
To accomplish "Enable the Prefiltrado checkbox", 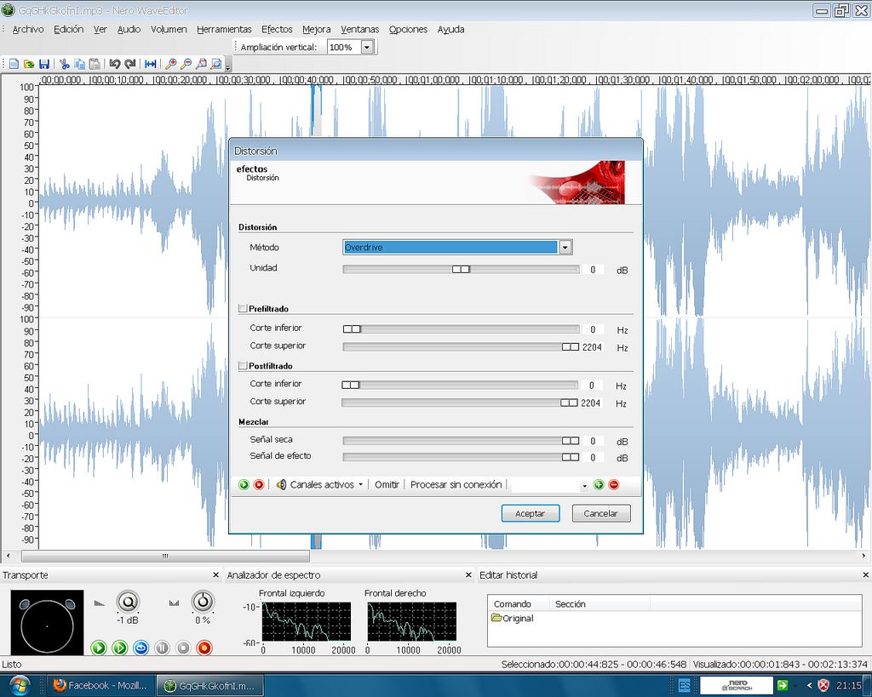I will pyautogui.click(x=243, y=308).
